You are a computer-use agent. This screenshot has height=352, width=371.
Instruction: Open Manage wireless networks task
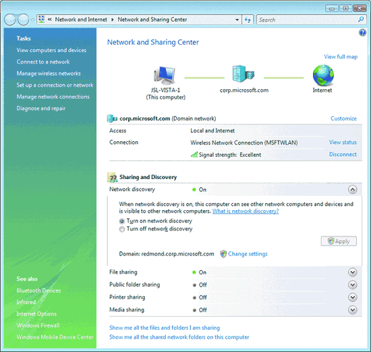pos(49,73)
